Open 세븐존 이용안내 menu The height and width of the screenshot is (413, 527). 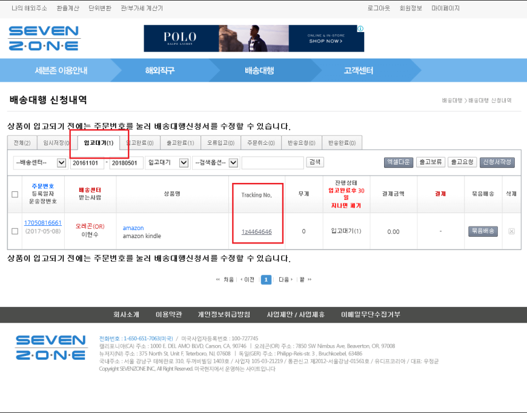61,71
